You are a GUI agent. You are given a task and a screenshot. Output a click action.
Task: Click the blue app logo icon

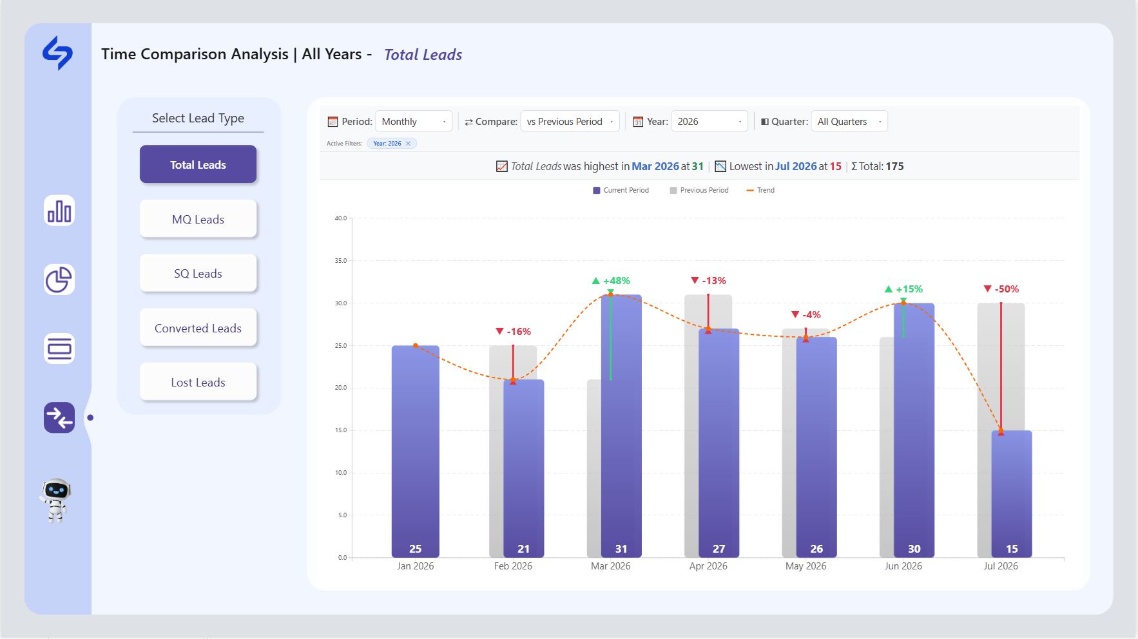[58, 53]
